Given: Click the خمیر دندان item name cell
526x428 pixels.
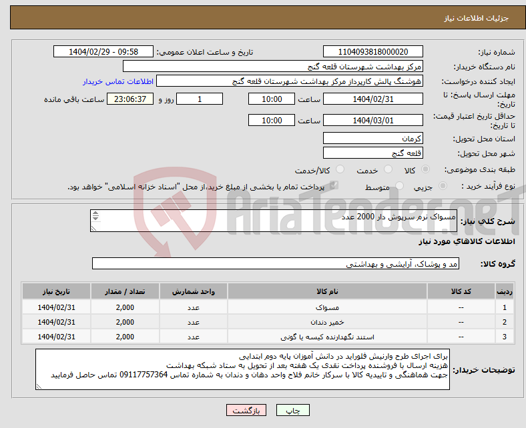Looking at the screenshot, I should (x=327, y=322).
